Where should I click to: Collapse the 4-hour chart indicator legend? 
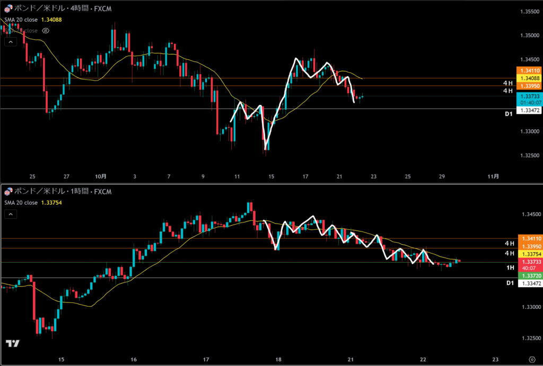pyautogui.click(x=9, y=41)
